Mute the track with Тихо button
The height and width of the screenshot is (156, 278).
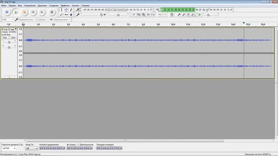point(5,38)
